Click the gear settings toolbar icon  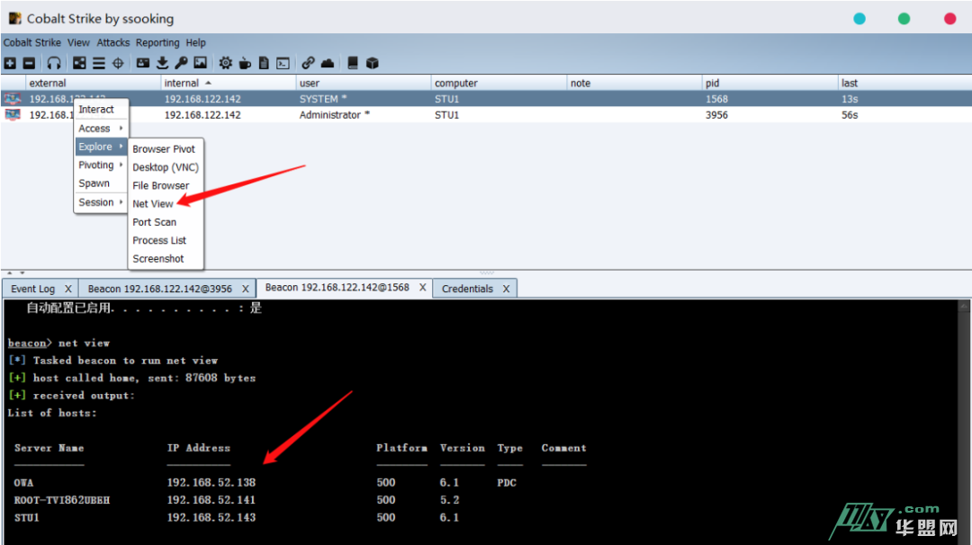tap(225, 63)
